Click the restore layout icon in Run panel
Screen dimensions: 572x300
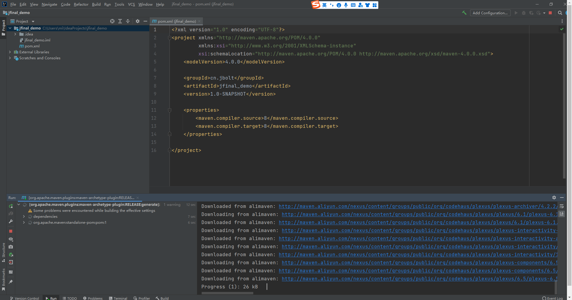11,272
